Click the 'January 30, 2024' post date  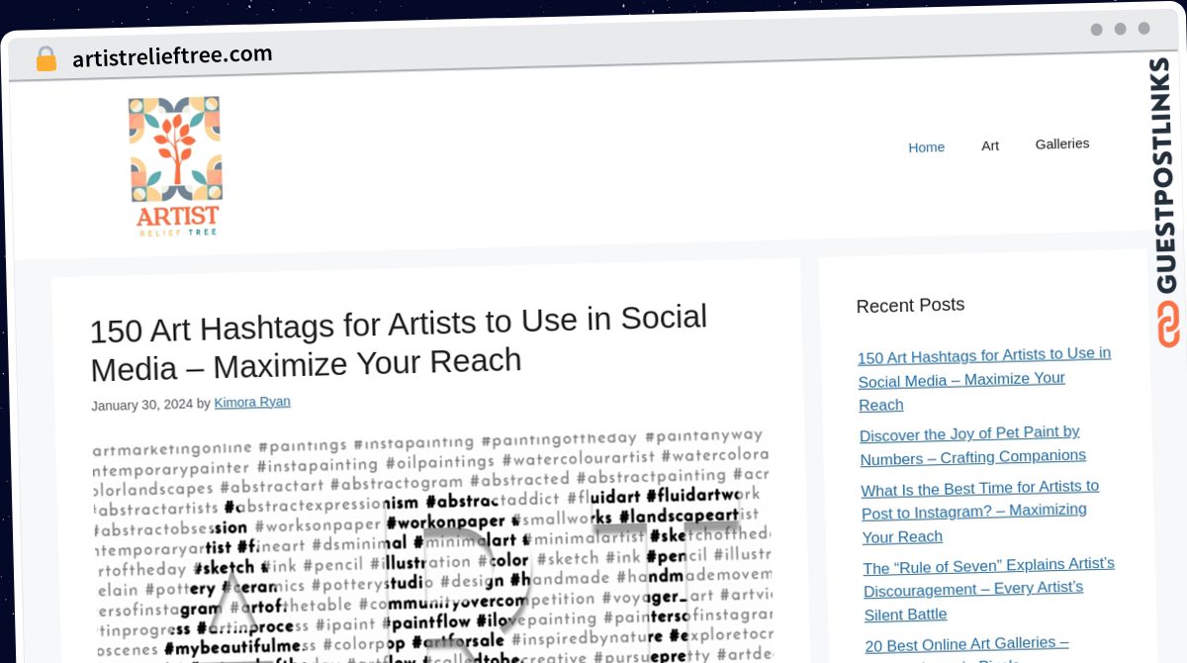pyautogui.click(x=141, y=405)
